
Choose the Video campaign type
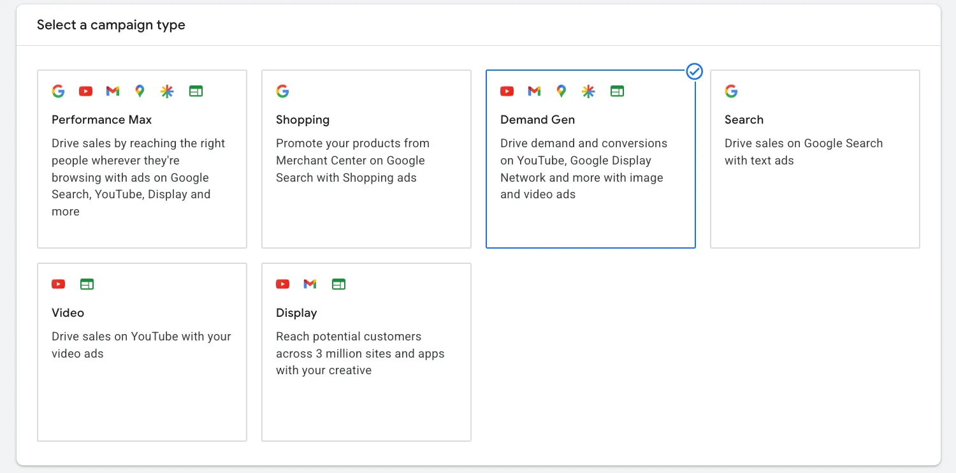point(142,352)
